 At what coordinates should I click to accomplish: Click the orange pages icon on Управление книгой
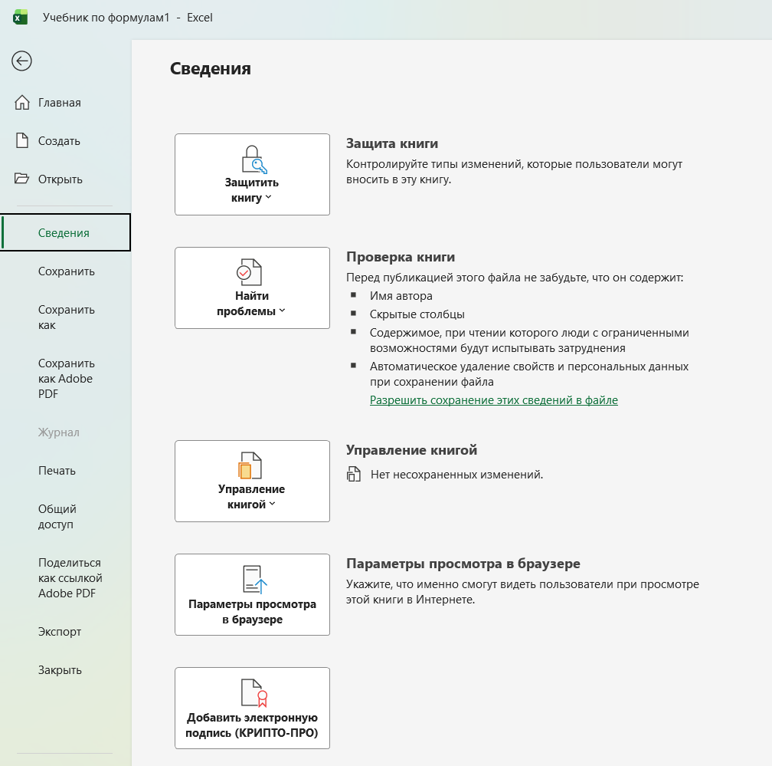pyautogui.click(x=250, y=465)
